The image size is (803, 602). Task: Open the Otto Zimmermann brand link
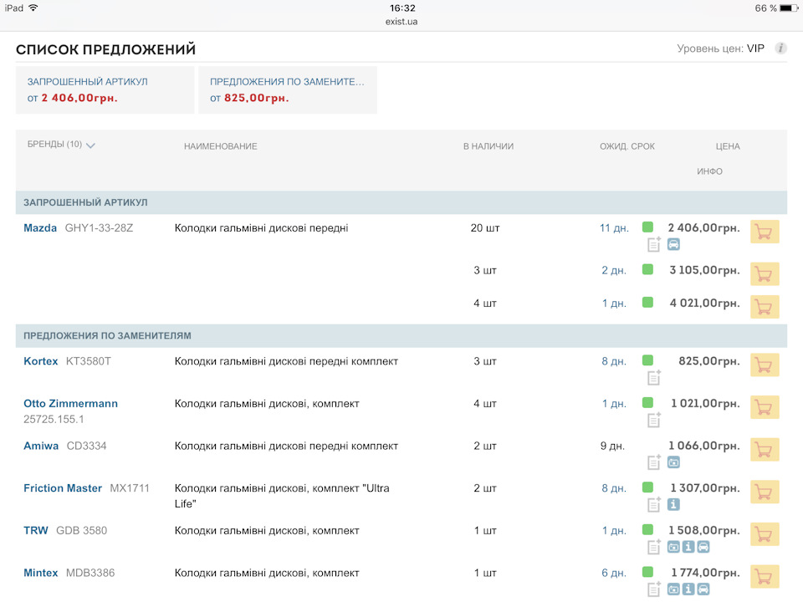[70, 403]
